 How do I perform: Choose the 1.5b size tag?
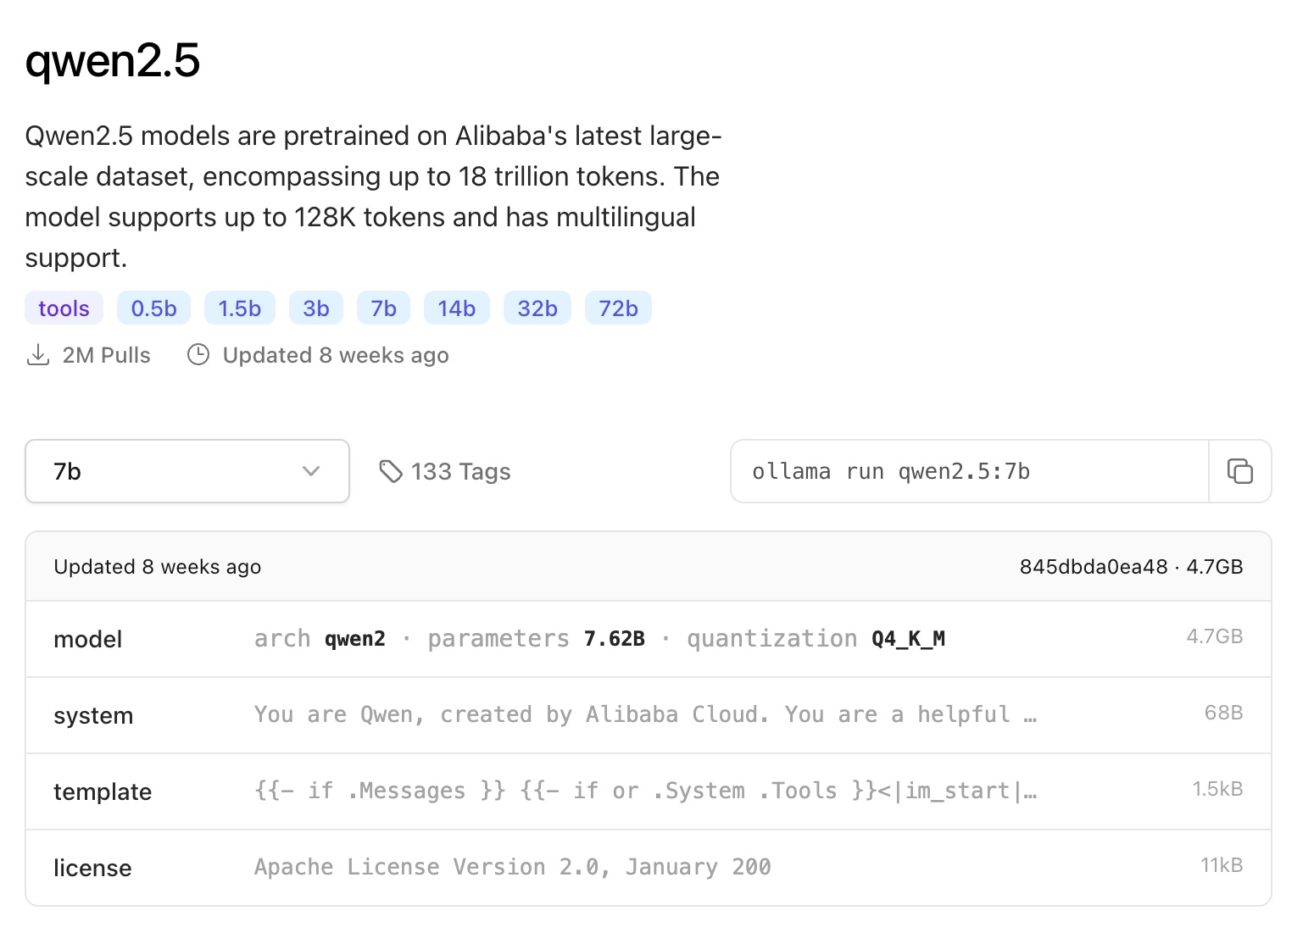pyautogui.click(x=239, y=308)
